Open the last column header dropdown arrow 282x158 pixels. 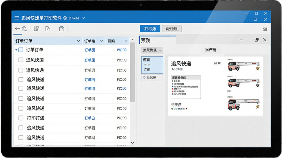(126, 41)
